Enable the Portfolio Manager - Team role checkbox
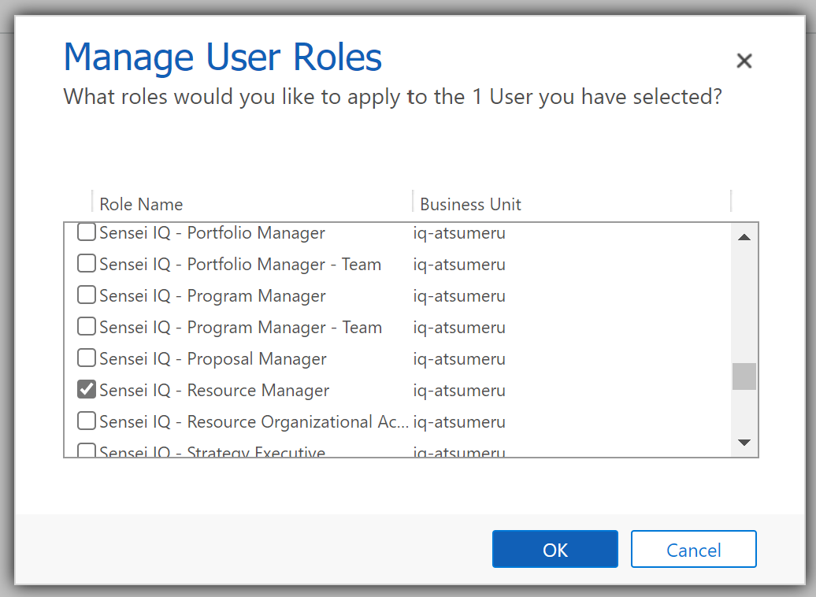This screenshot has width=816, height=597. pos(87,265)
